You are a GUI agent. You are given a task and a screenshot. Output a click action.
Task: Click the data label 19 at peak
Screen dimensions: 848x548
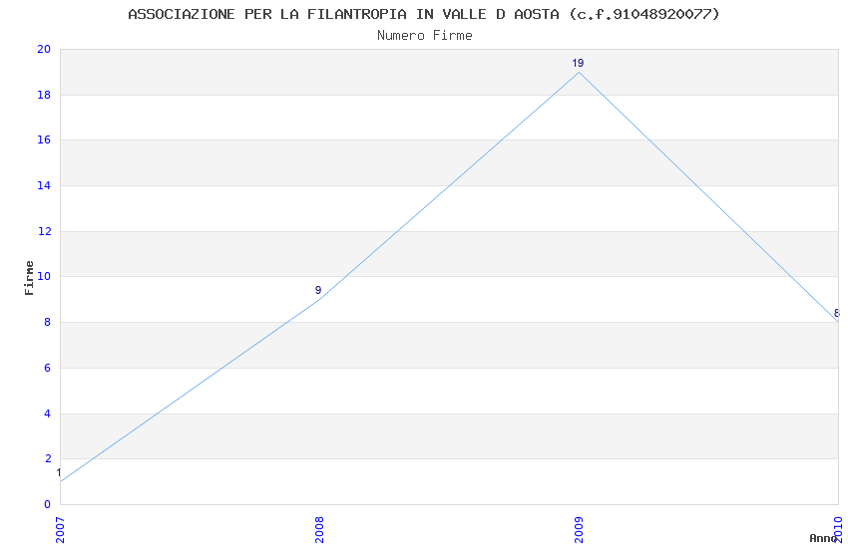(578, 63)
